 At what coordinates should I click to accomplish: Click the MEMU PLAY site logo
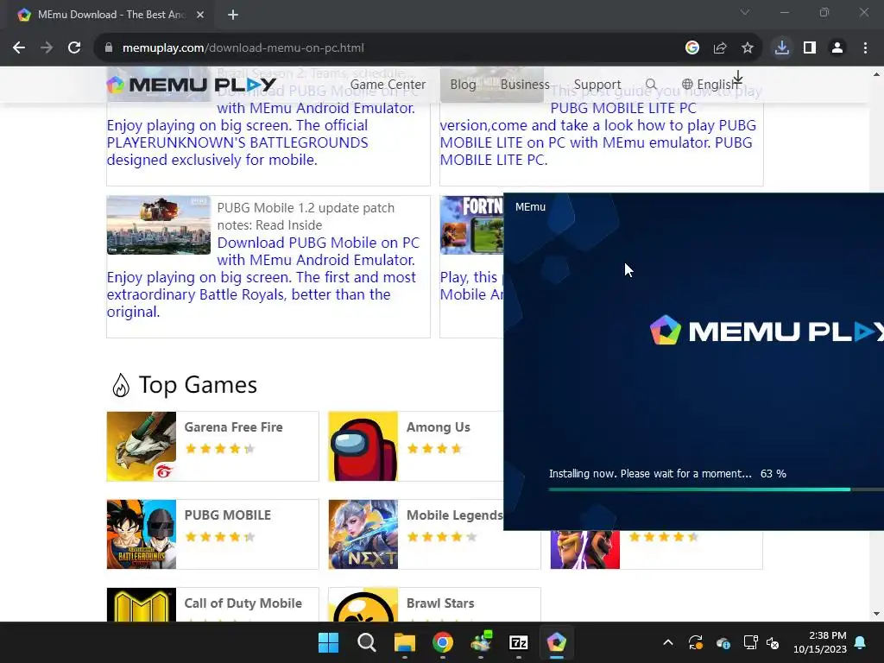[191, 85]
